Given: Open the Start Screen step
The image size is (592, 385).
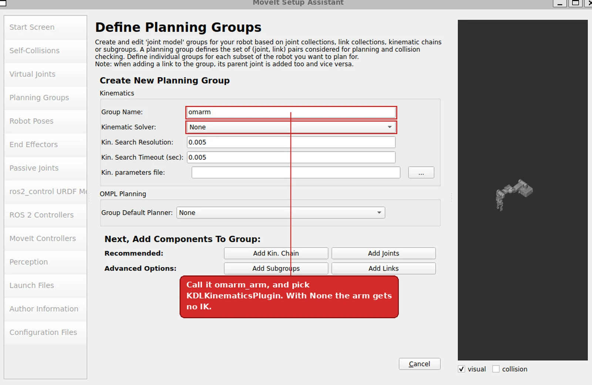Looking at the screenshot, I should 46,27.
